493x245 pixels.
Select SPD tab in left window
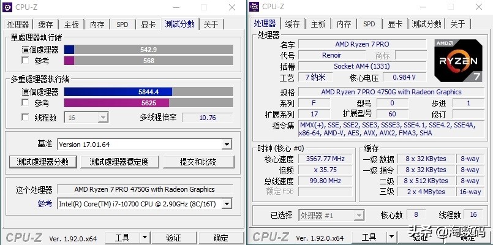click(122, 24)
